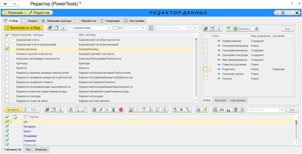Click the red delete icon in results toolbar

(x=121, y=110)
